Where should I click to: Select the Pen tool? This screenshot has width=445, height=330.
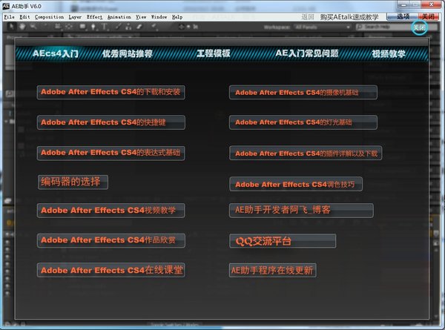point(93,27)
